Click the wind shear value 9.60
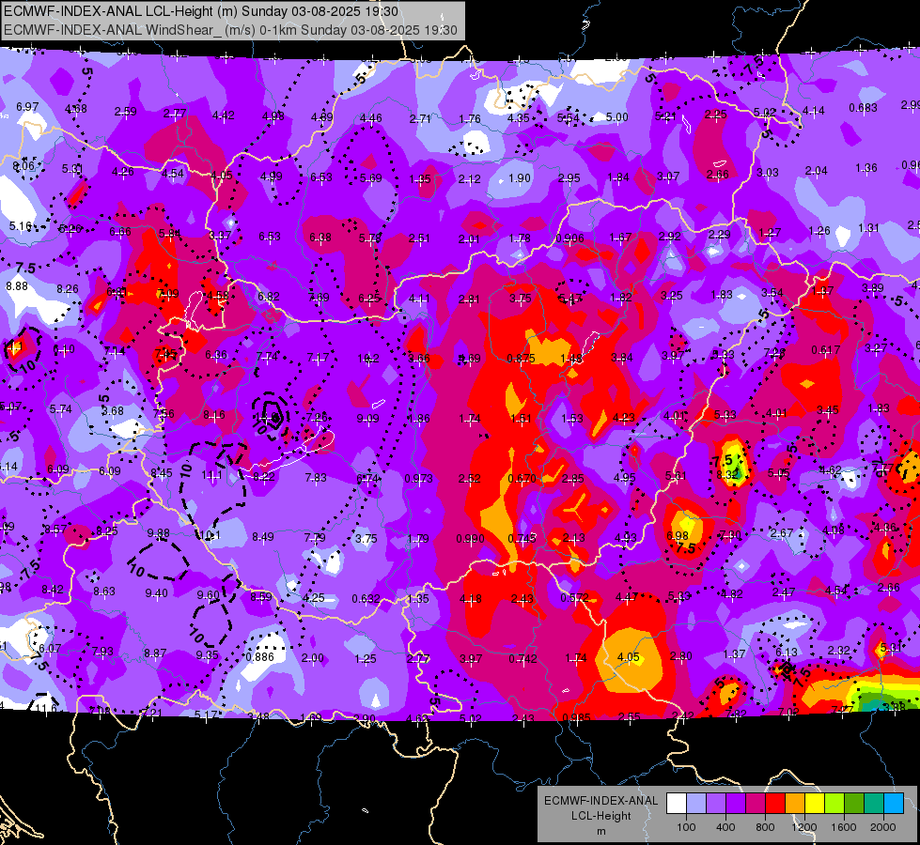Screen dimensions: 920x845 click(209, 595)
